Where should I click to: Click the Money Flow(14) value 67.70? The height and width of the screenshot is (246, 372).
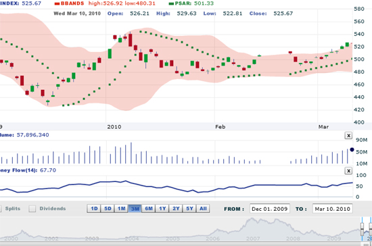coord(48,170)
